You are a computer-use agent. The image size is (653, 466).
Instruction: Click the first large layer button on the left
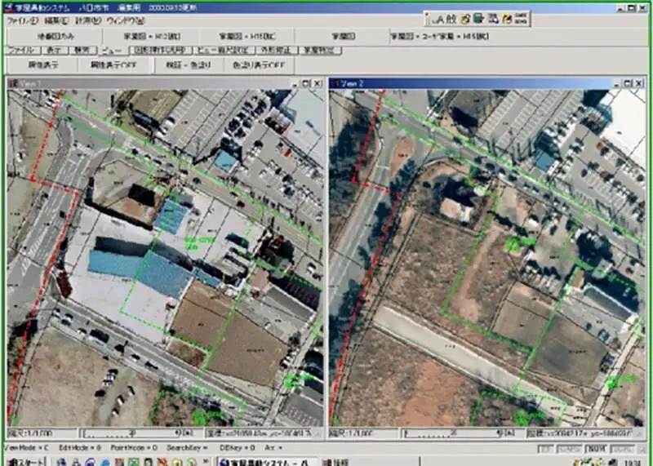pos(56,36)
